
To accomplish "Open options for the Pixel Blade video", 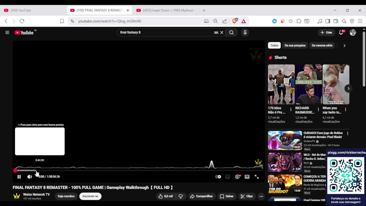I will click(x=347, y=134).
